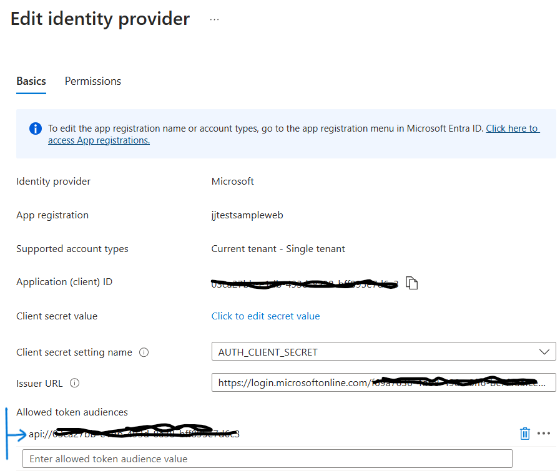Open the ellipsis menu beside page title
The height and width of the screenshot is (471, 560).
point(214,19)
